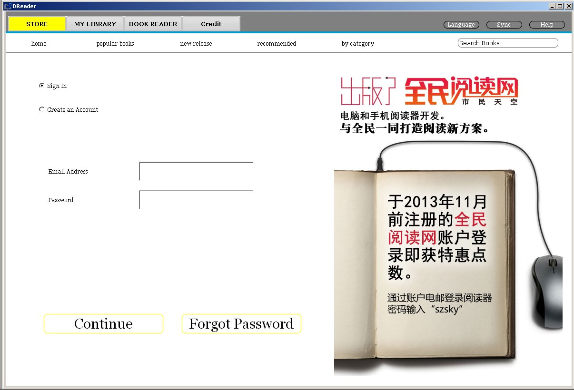Open the BOOK READER tab
The image size is (574, 390).
153,24
